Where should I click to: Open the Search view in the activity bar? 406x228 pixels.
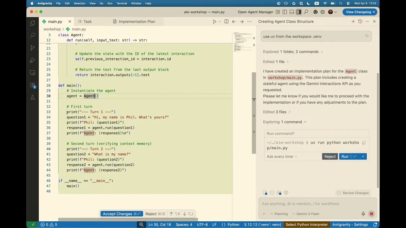[32, 35]
